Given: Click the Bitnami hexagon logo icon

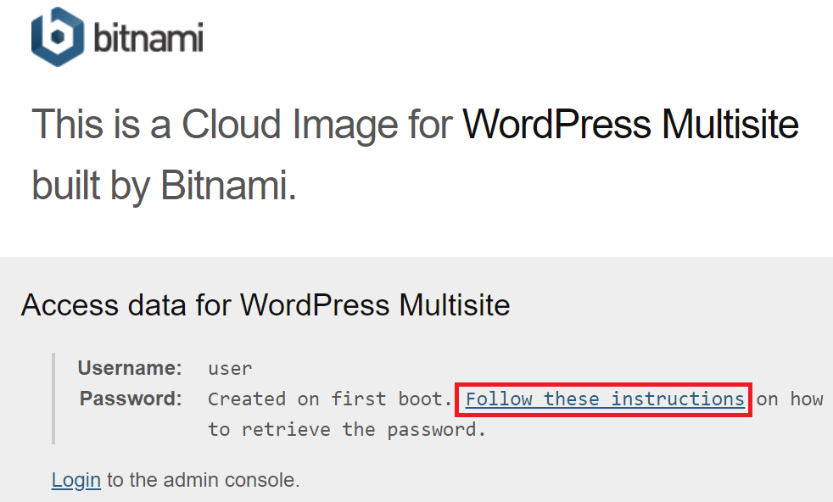Looking at the screenshot, I should tap(58, 36).
